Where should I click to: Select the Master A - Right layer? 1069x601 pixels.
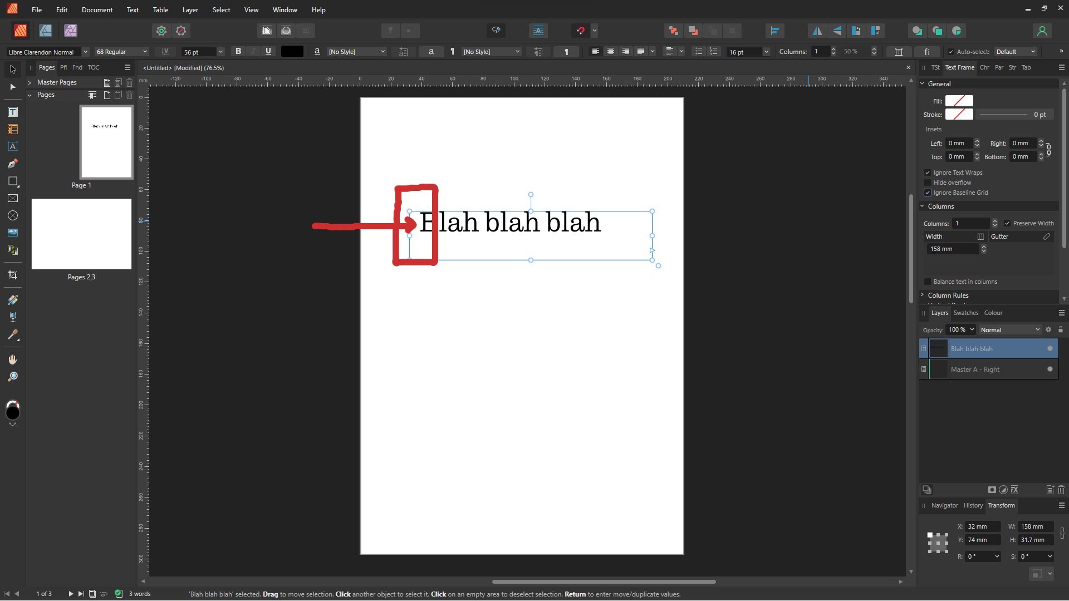(x=988, y=370)
